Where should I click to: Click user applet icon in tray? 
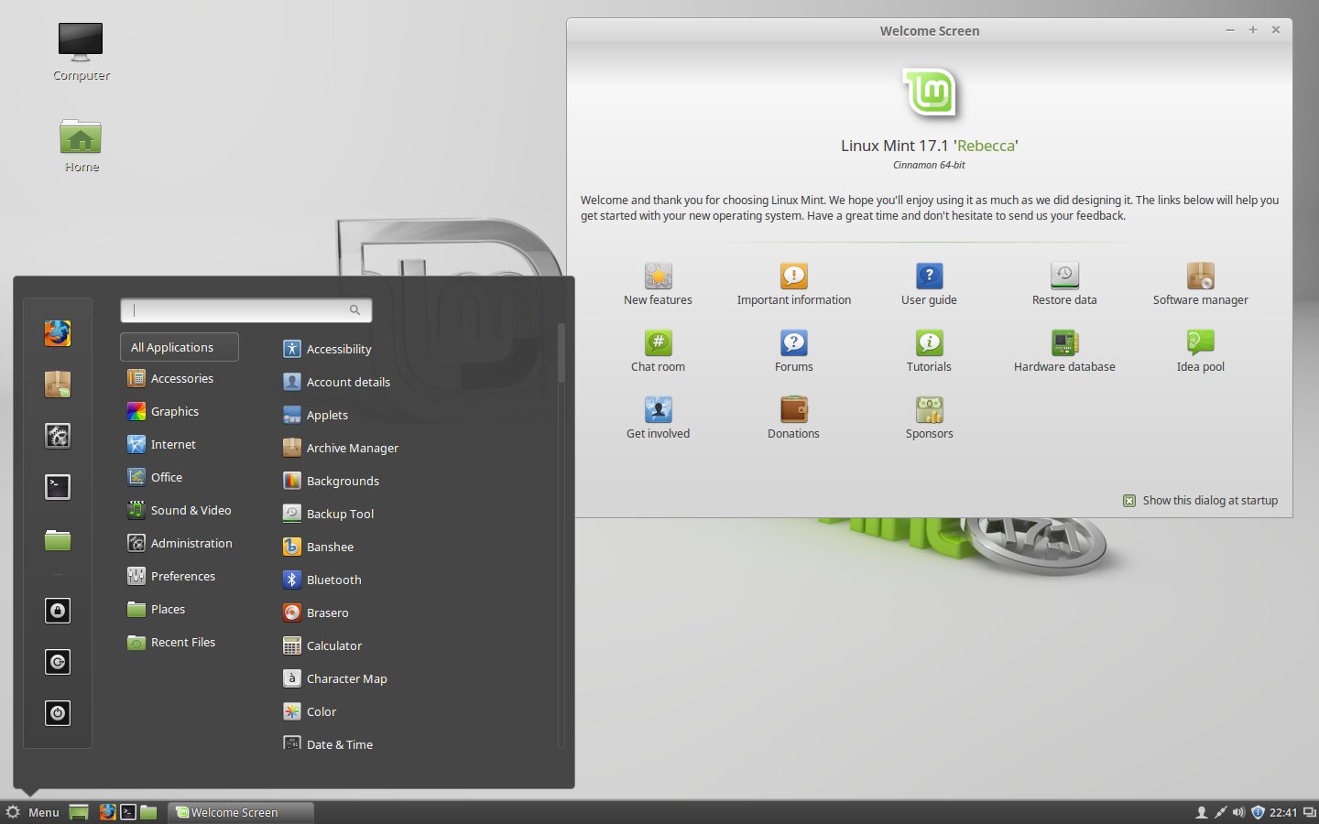(x=1201, y=812)
